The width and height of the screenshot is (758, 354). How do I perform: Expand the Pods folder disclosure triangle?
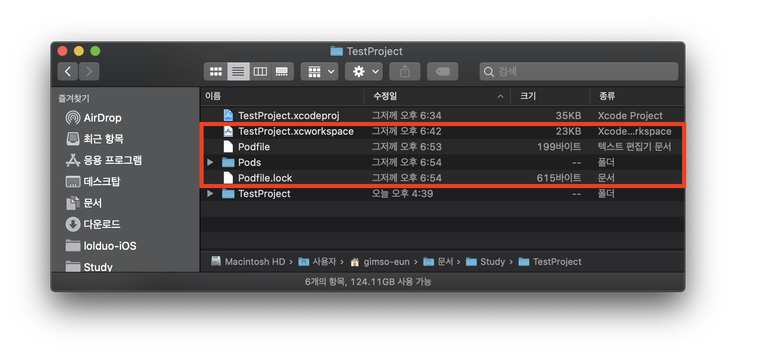point(210,162)
